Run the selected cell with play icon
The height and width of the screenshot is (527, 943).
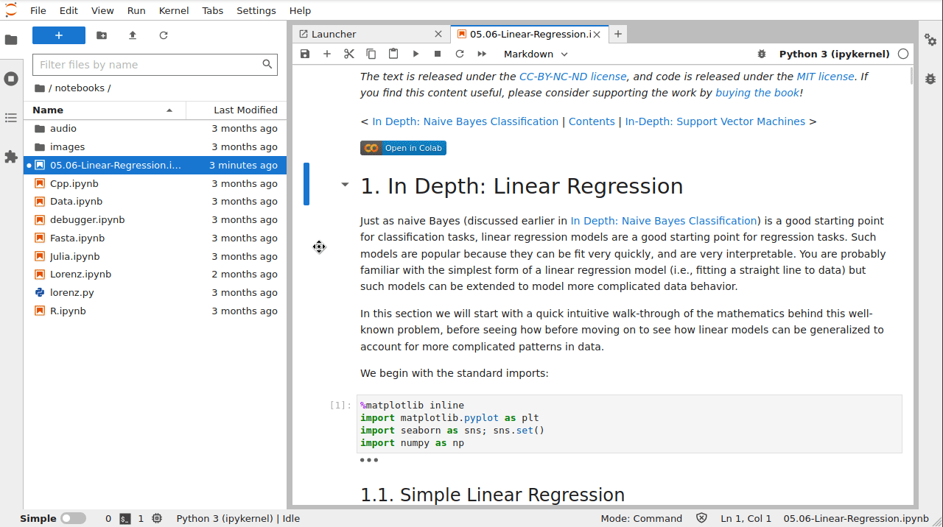click(x=416, y=54)
